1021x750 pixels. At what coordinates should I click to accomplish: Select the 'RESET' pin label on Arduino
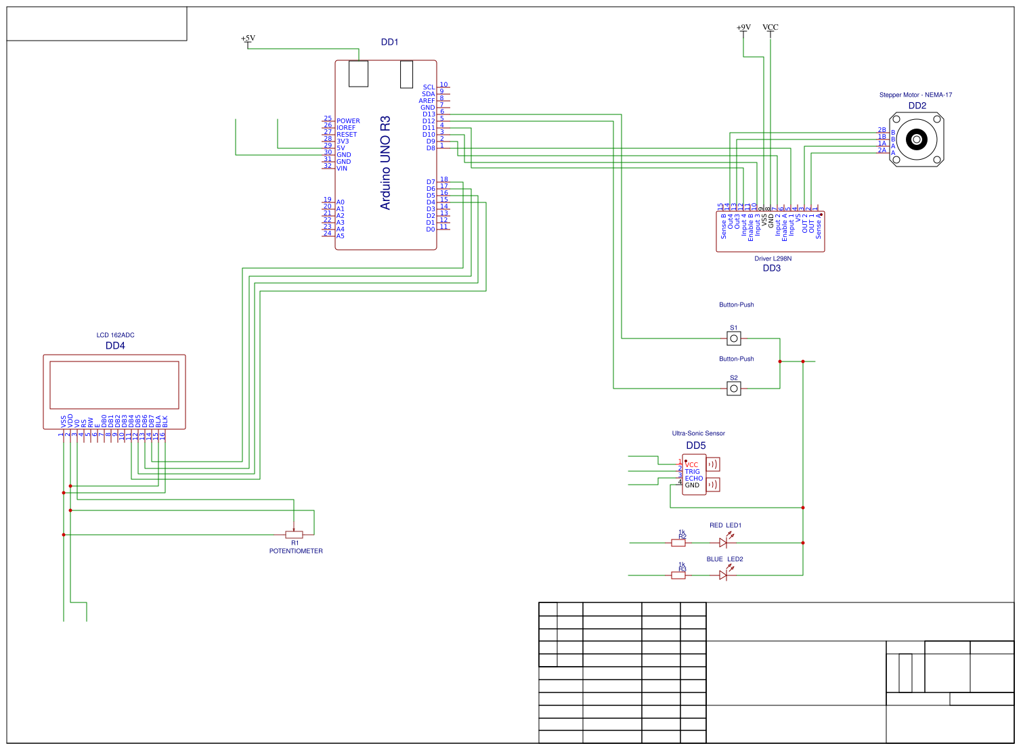[347, 135]
